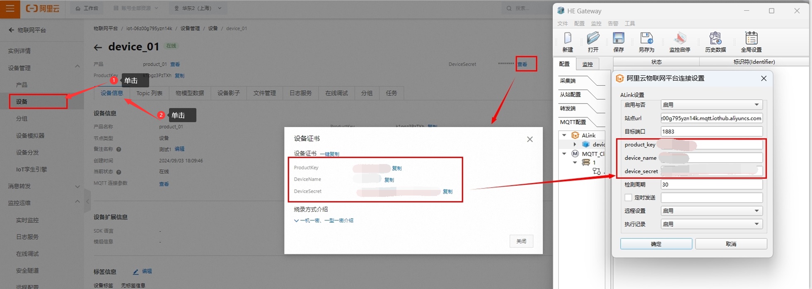
Task: Click the 目标端口 field showing 1883
Action: 711,131
